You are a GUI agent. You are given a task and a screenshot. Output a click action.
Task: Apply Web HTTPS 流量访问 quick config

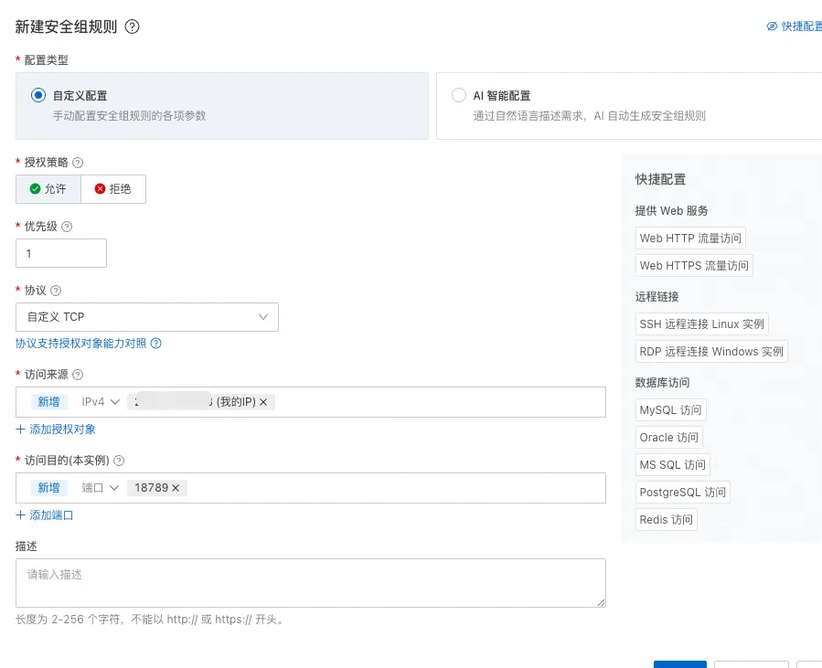point(694,266)
